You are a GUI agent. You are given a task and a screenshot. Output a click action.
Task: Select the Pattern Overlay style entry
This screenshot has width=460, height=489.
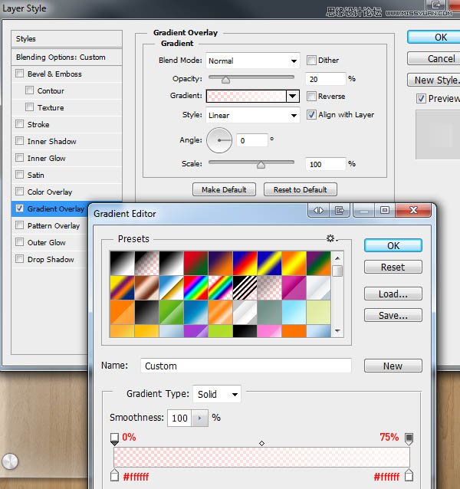(x=50, y=225)
